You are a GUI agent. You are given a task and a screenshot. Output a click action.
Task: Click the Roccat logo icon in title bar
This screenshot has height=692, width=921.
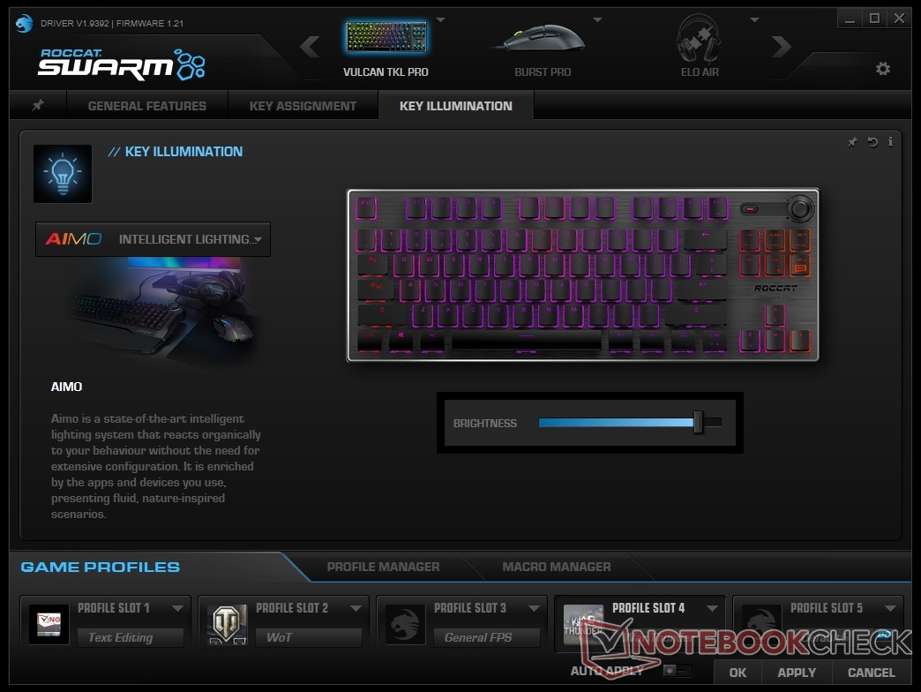24,24
